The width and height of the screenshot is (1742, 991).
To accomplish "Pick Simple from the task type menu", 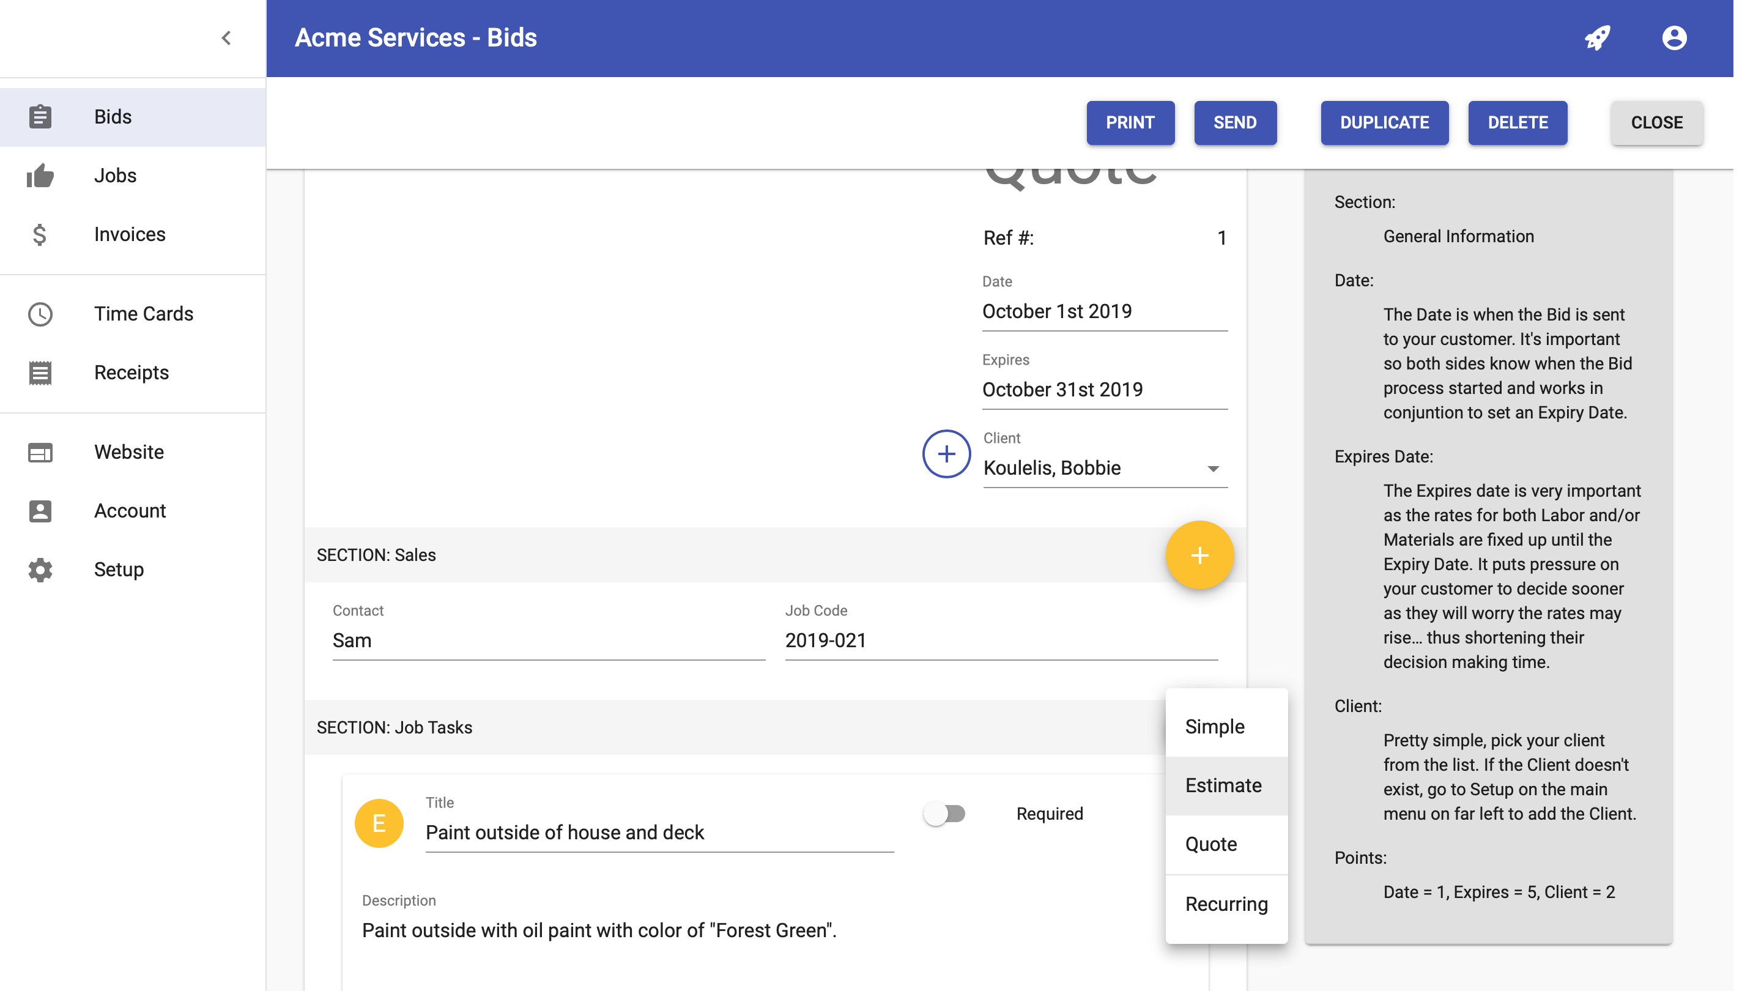I will click(1215, 726).
